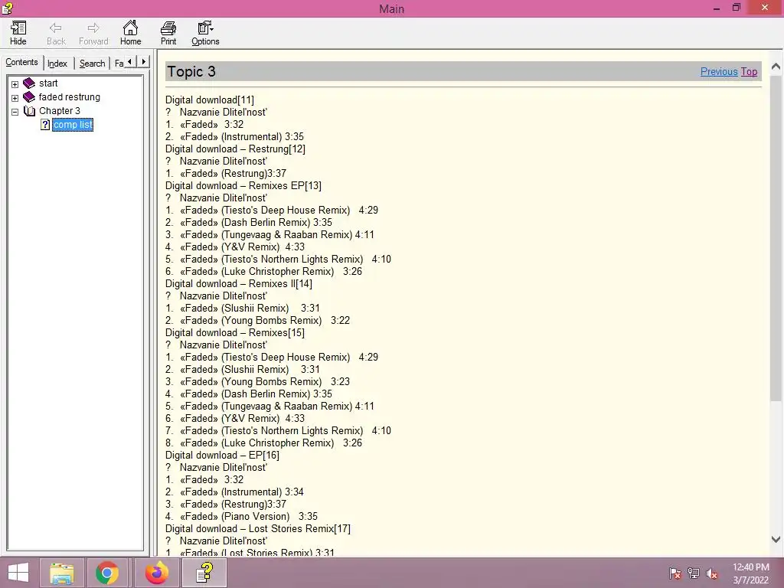Click the Forward arrow toolbar icon
Viewport: 784px width, 588px height.
pyautogui.click(x=93, y=33)
